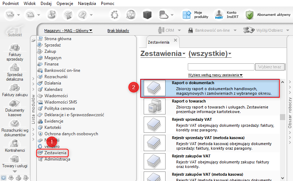Image resolution: width=293 pixels, height=181 pixels.
Task: Open the Finanse module
Action: pos(52,64)
